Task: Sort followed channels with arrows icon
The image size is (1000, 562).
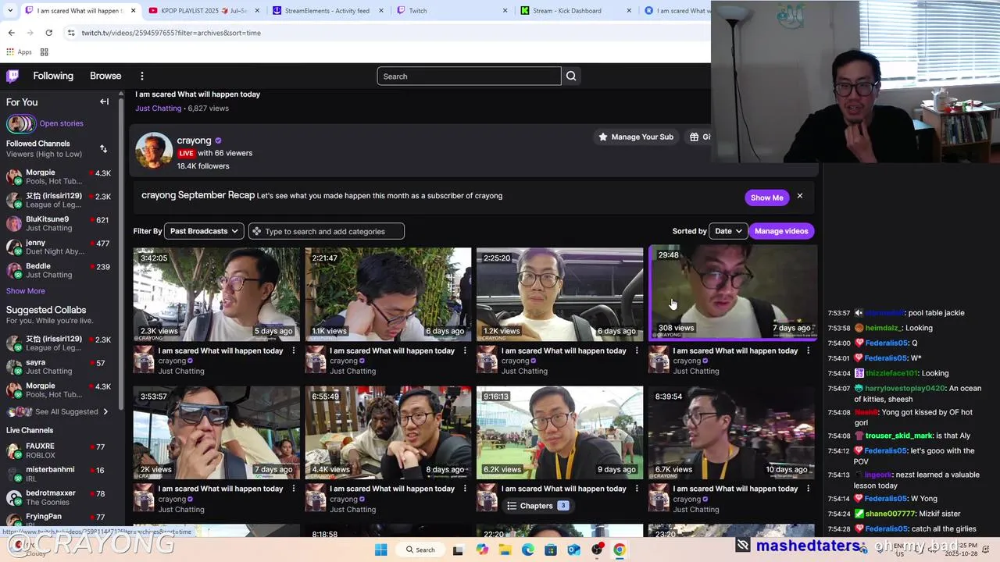Action: click(103, 148)
